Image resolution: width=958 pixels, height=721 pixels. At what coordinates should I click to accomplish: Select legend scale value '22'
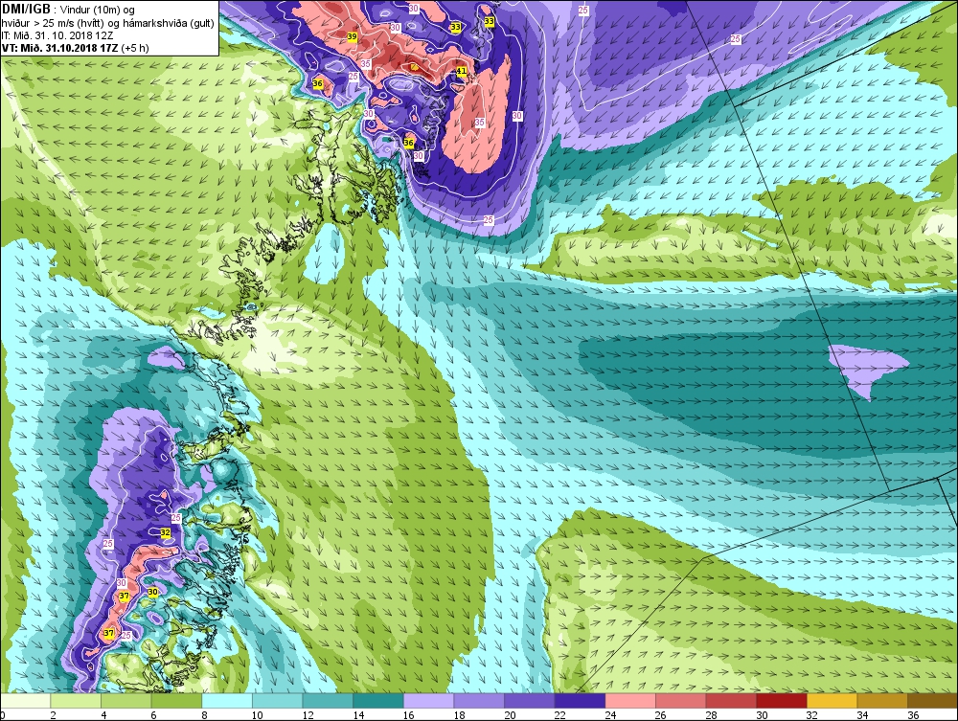coord(559,715)
